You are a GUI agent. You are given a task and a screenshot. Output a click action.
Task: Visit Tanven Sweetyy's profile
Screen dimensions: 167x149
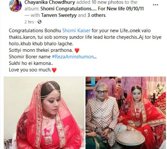[59, 15]
